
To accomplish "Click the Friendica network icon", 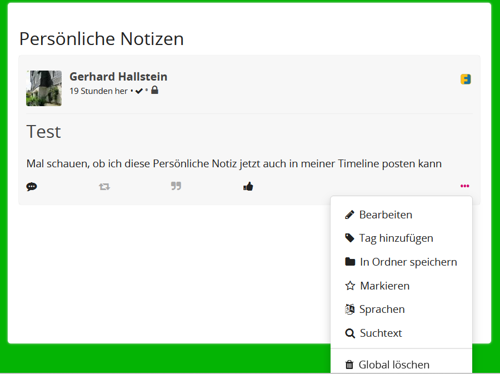I will click(x=466, y=79).
